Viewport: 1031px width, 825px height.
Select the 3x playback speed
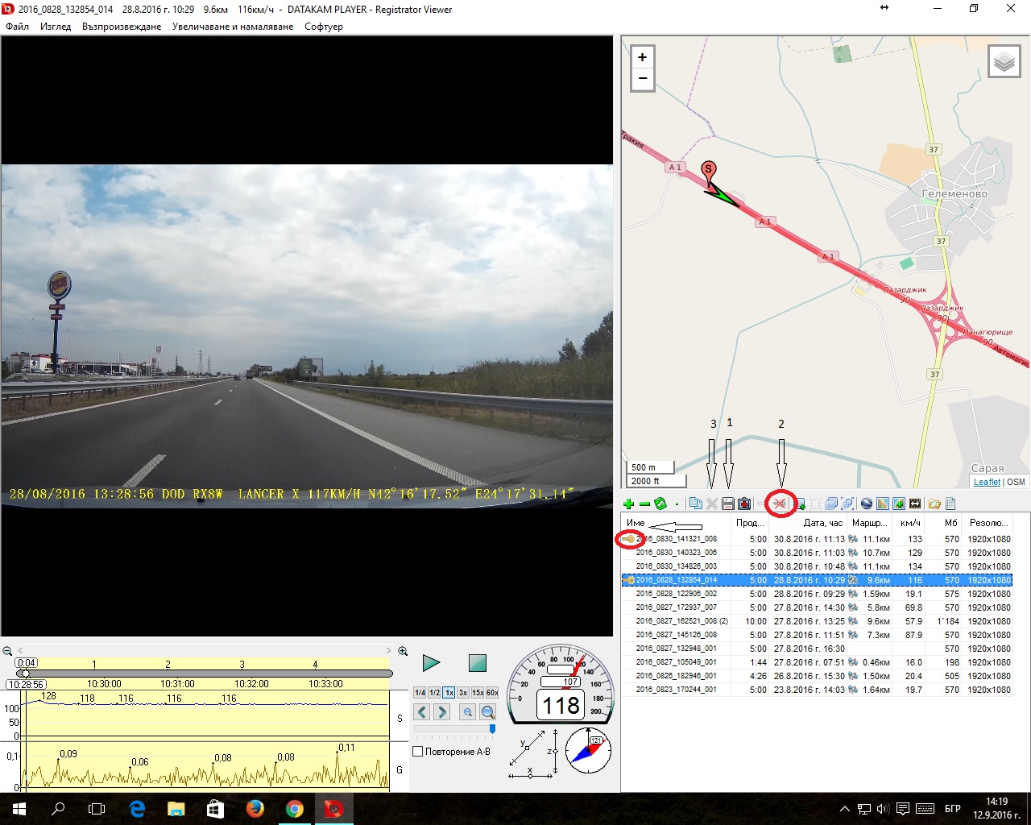463,693
